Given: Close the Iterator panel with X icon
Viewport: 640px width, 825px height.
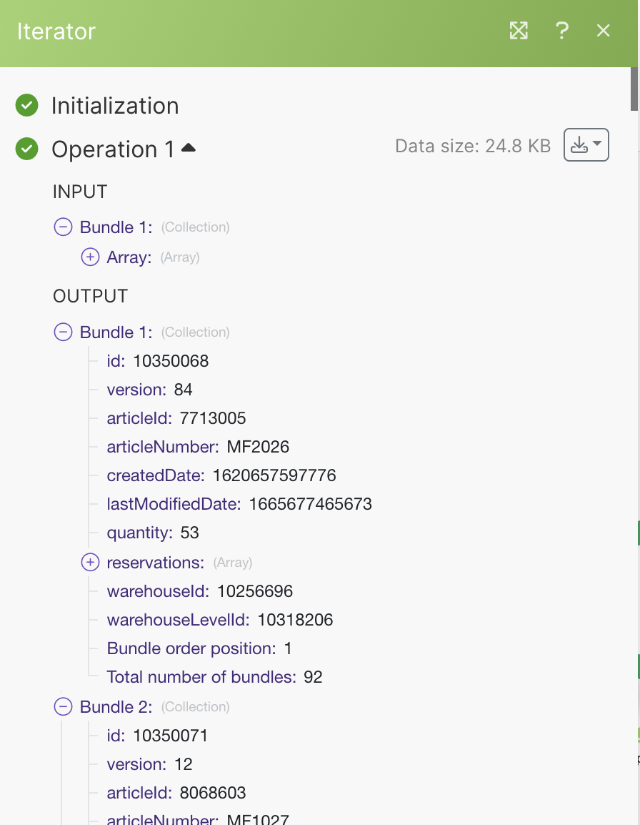Looking at the screenshot, I should (603, 31).
